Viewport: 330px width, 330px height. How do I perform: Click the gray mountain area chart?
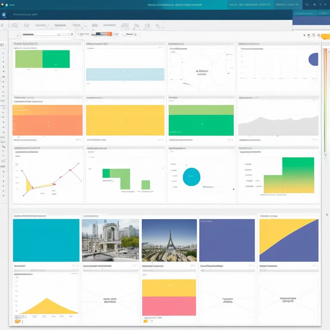tap(278, 126)
